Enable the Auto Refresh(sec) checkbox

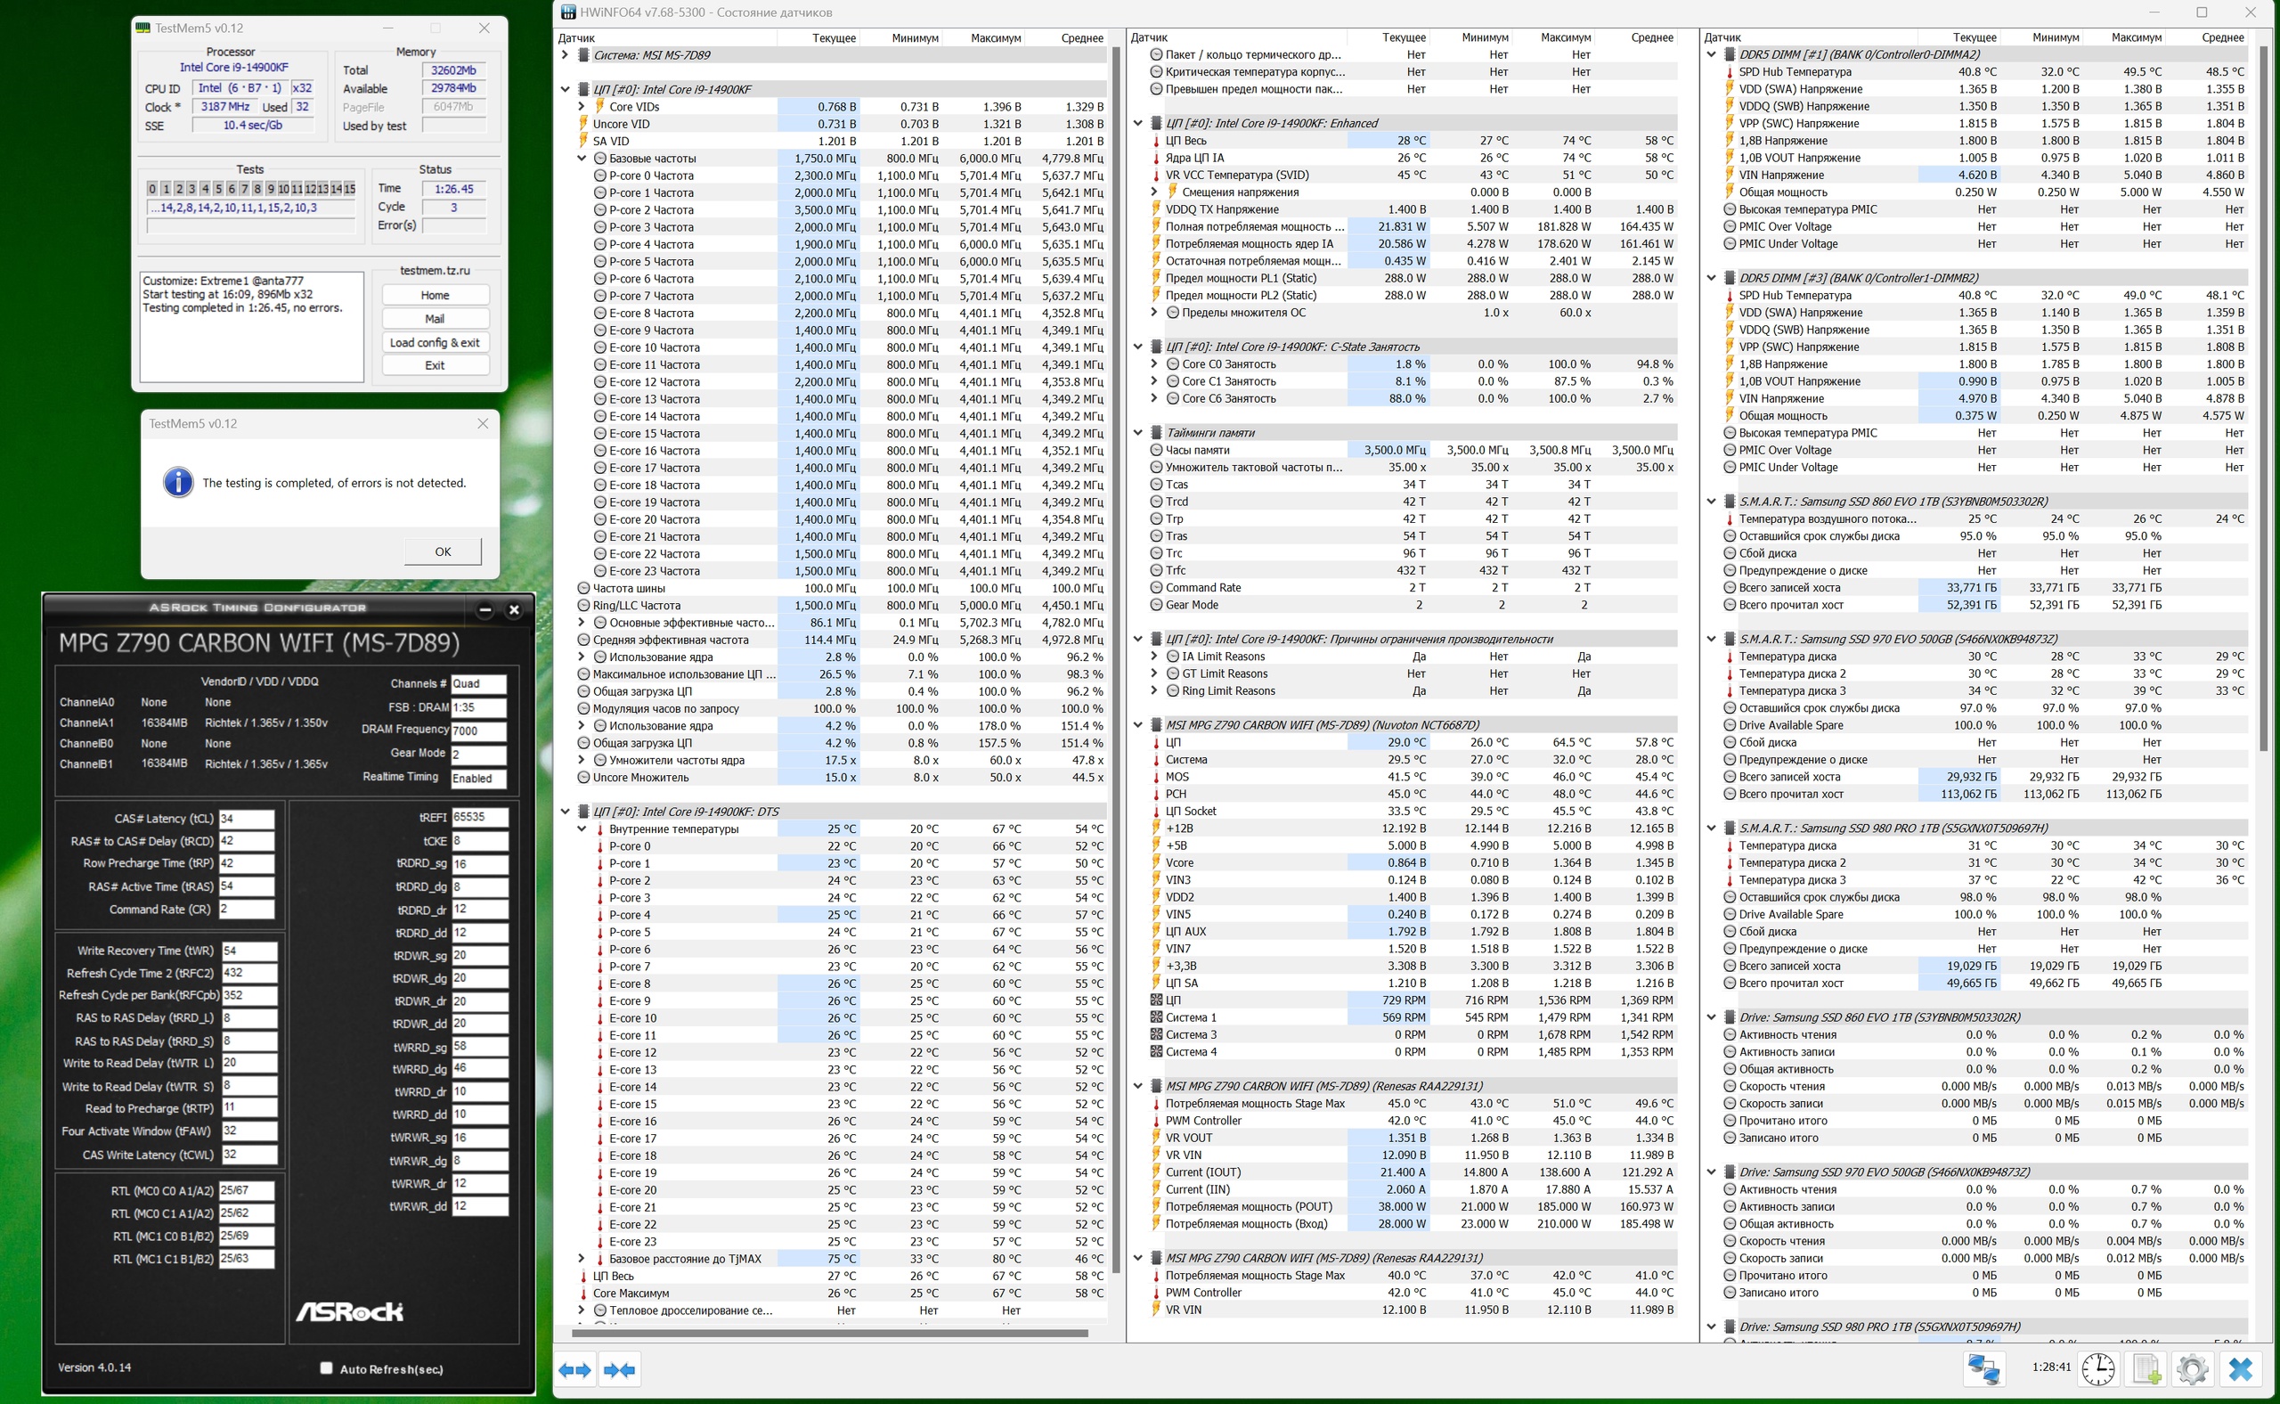326,1367
